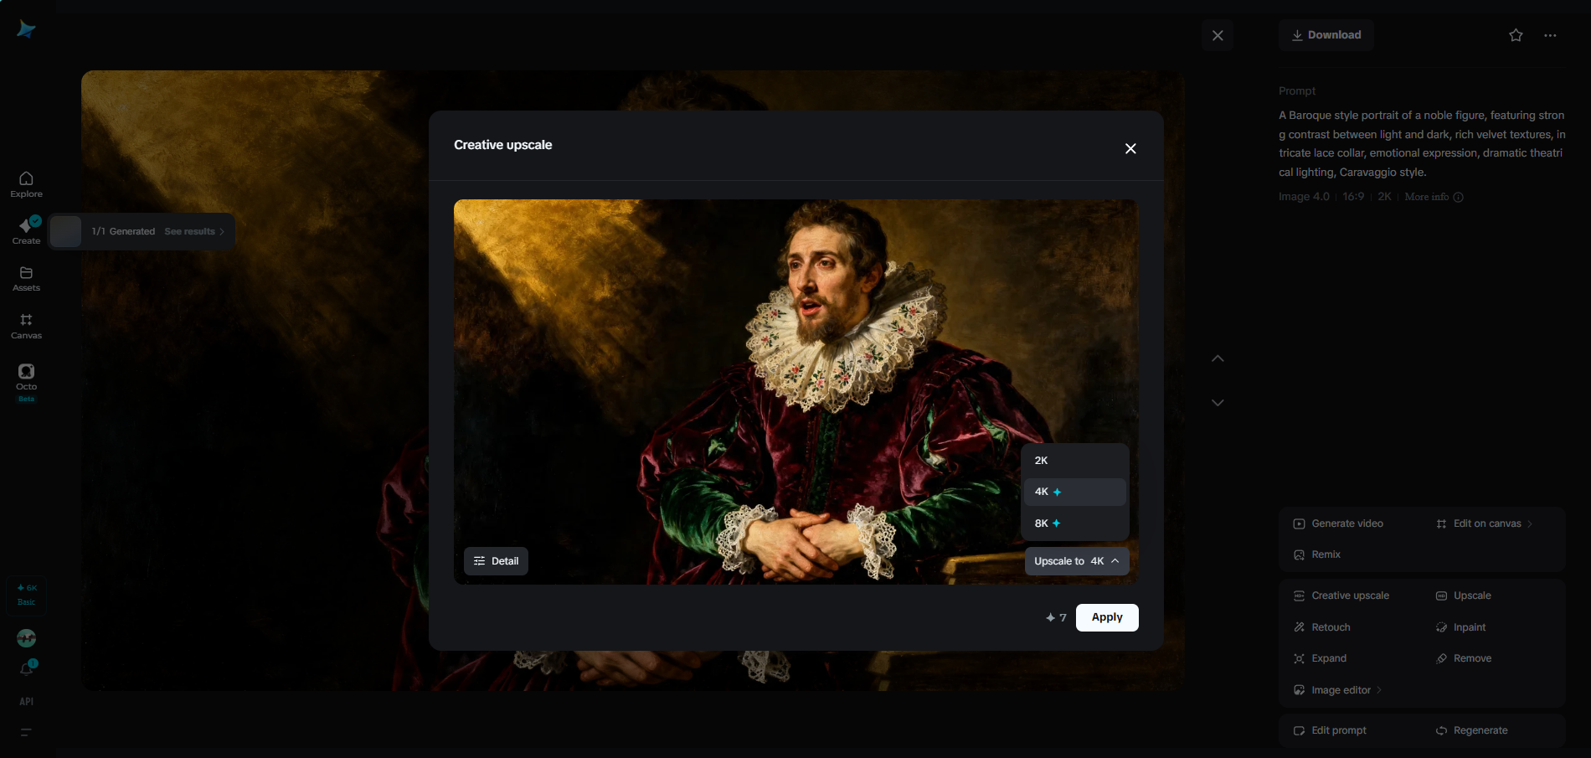Choose the Inpaint tool

click(x=1461, y=627)
